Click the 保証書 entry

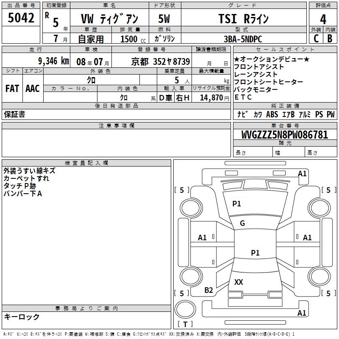pos(14,114)
